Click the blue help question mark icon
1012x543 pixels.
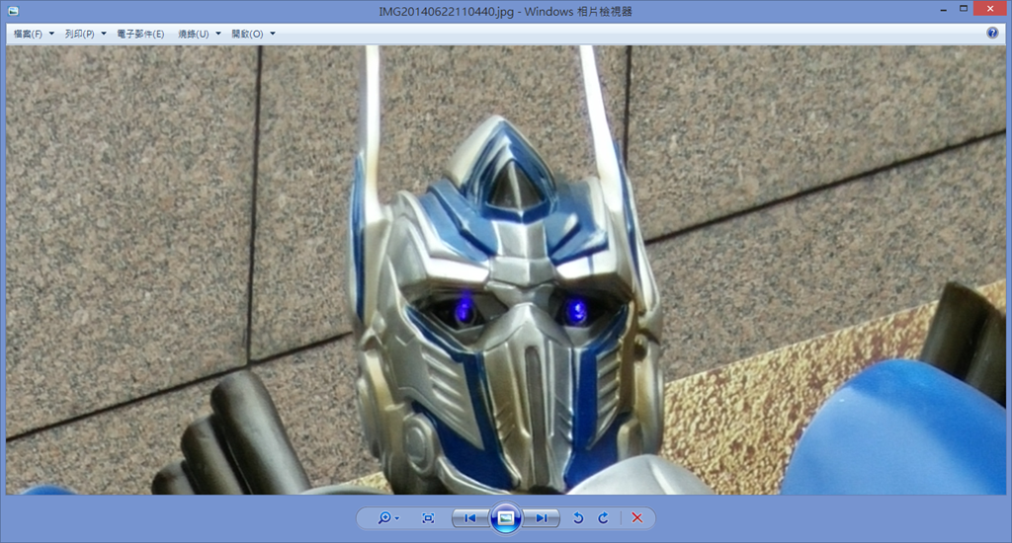[992, 33]
